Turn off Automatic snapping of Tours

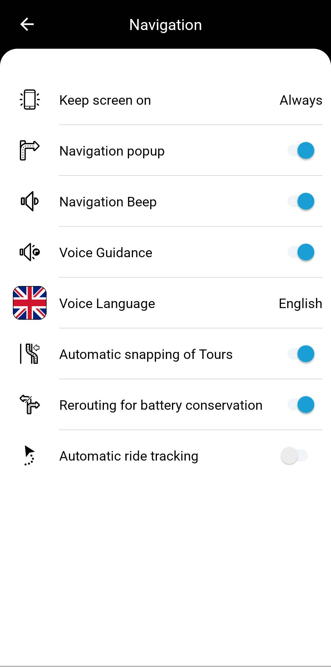click(x=301, y=354)
